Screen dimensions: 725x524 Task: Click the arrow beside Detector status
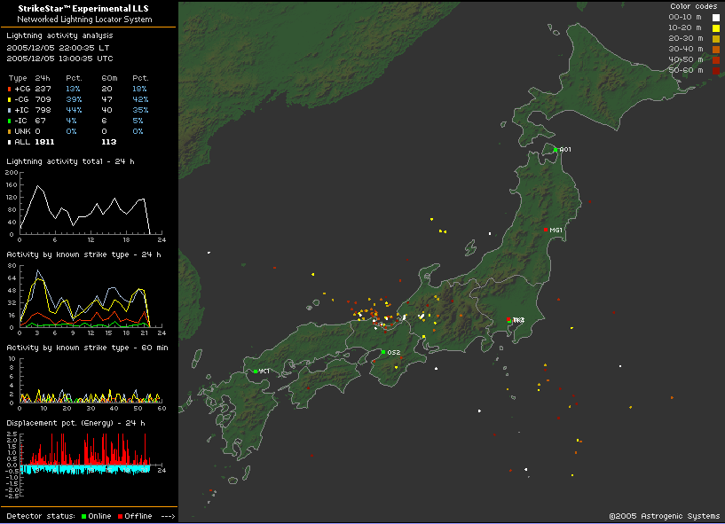pyautogui.click(x=168, y=516)
